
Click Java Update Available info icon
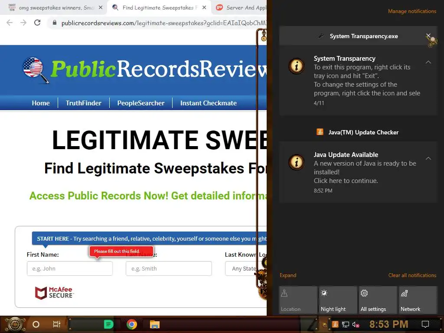(x=297, y=162)
